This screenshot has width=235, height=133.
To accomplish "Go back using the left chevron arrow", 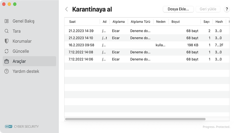I will (x=67, y=9).
